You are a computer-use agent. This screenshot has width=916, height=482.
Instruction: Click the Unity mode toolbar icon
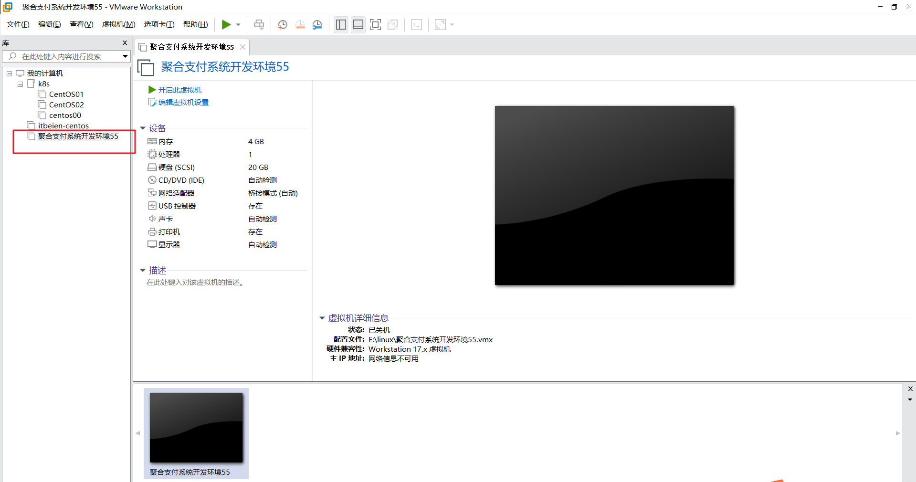coord(393,25)
